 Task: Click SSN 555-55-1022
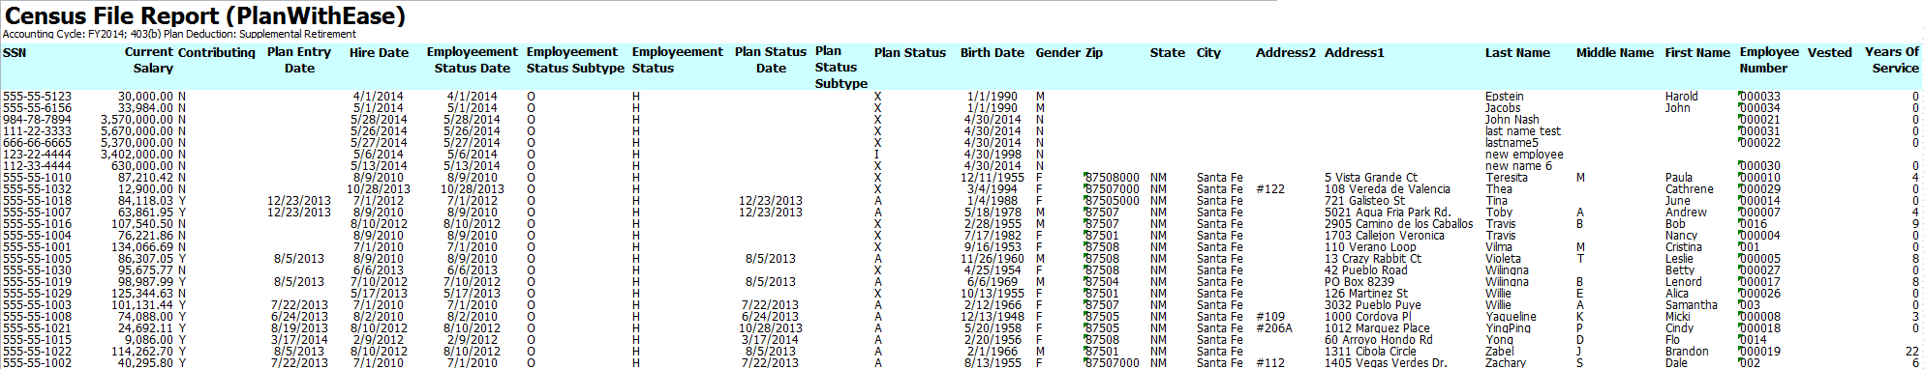(37, 352)
